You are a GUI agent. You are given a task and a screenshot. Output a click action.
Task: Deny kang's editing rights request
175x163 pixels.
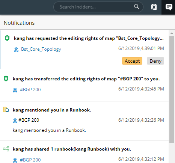tap(155, 61)
